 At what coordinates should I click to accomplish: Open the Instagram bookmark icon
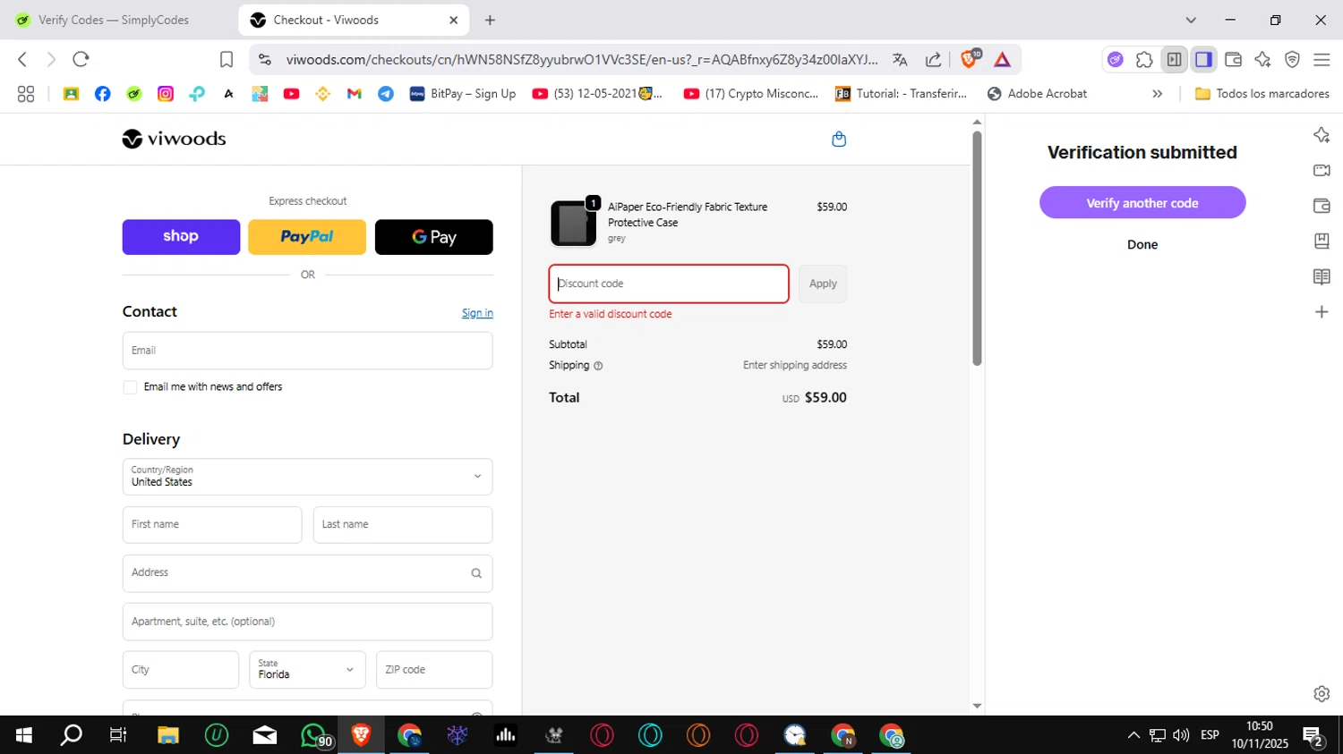pos(166,94)
